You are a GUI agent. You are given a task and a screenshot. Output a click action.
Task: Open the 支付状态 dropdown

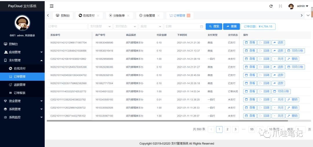click(x=125, y=26)
